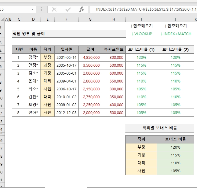
Task: Select the date cell 2009-04-01
Action: [x=66, y=81]
